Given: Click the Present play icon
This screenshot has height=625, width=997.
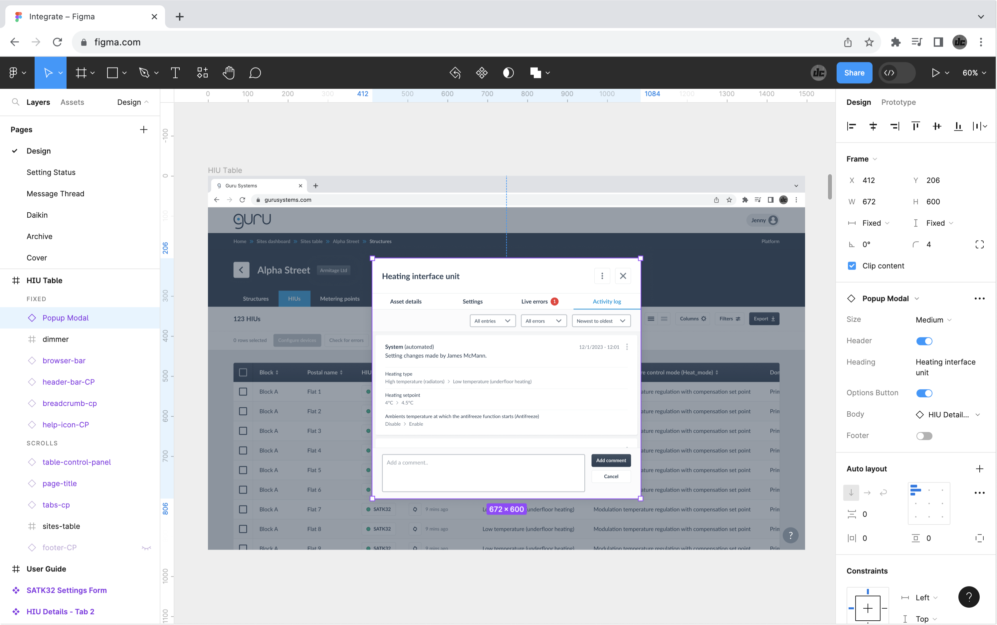Looking at the screenshot, I should pos(935,73).
